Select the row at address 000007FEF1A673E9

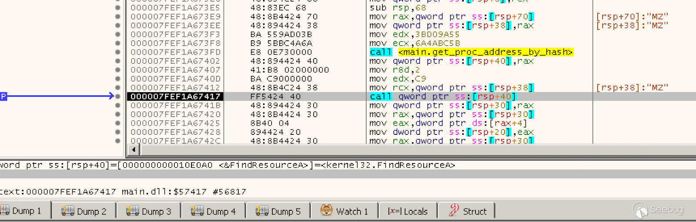point(175,16)
